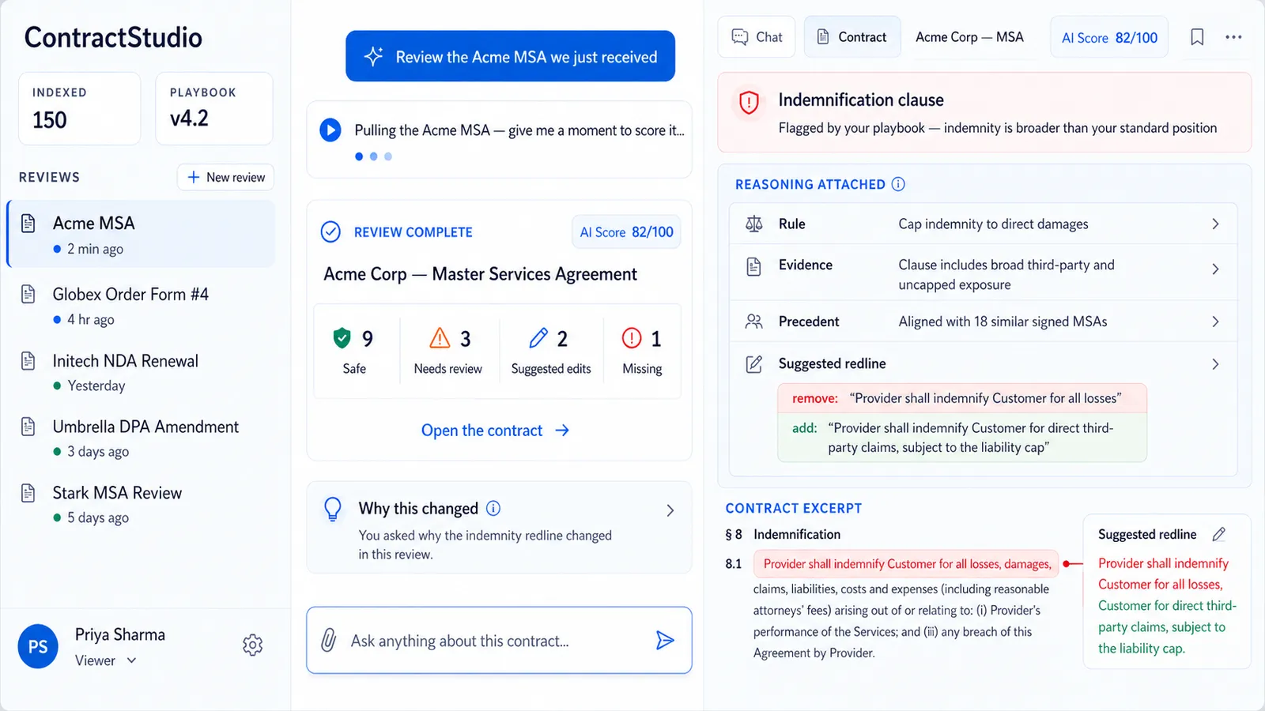Click the document icon beside Globex Order Form #4
The image size is (1265, 711).
pos(28,295)
